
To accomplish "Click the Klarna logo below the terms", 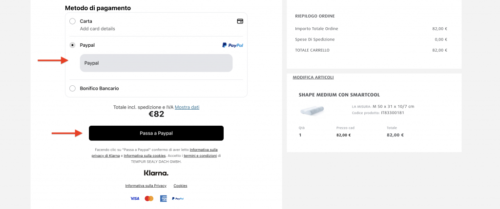I will pyautogui.click(x=156, y=173).
